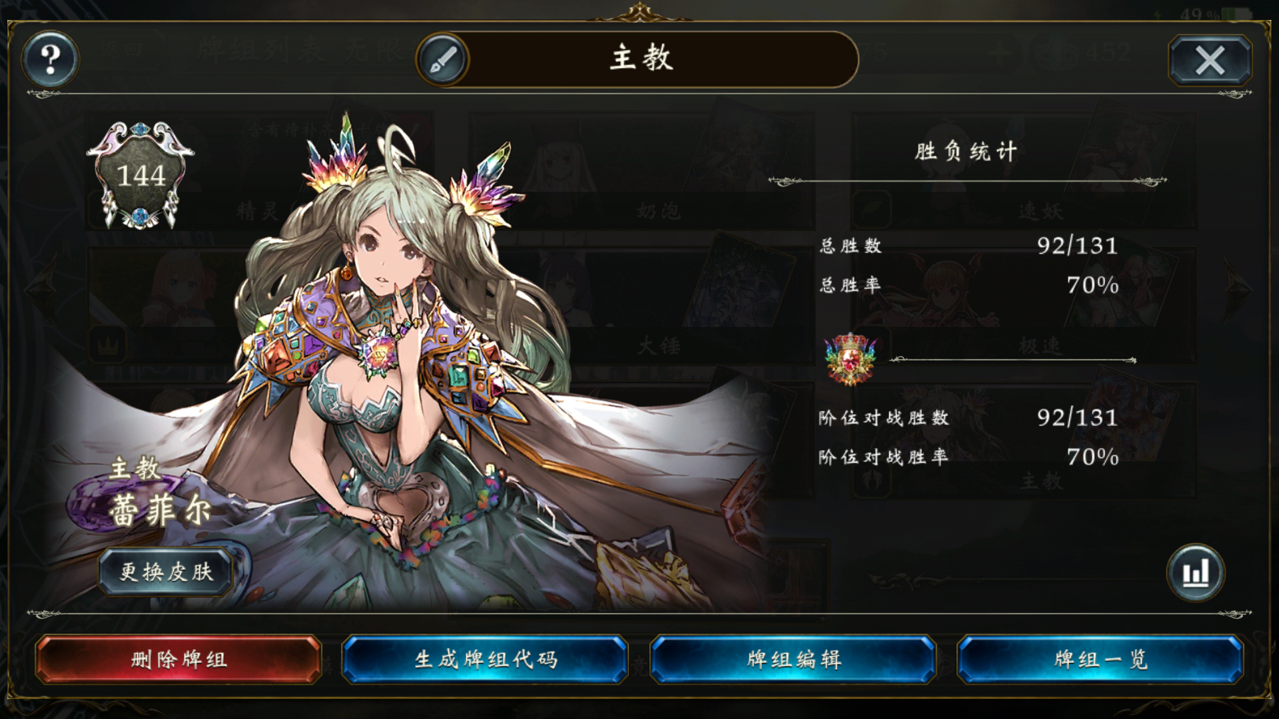Open the win statistics bar chart icon
Screen dimensions: 1279x719
(x=1195, y=573)
